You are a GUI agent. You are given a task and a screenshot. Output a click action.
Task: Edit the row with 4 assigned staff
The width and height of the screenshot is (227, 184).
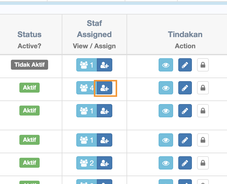(x=185, y=88)
